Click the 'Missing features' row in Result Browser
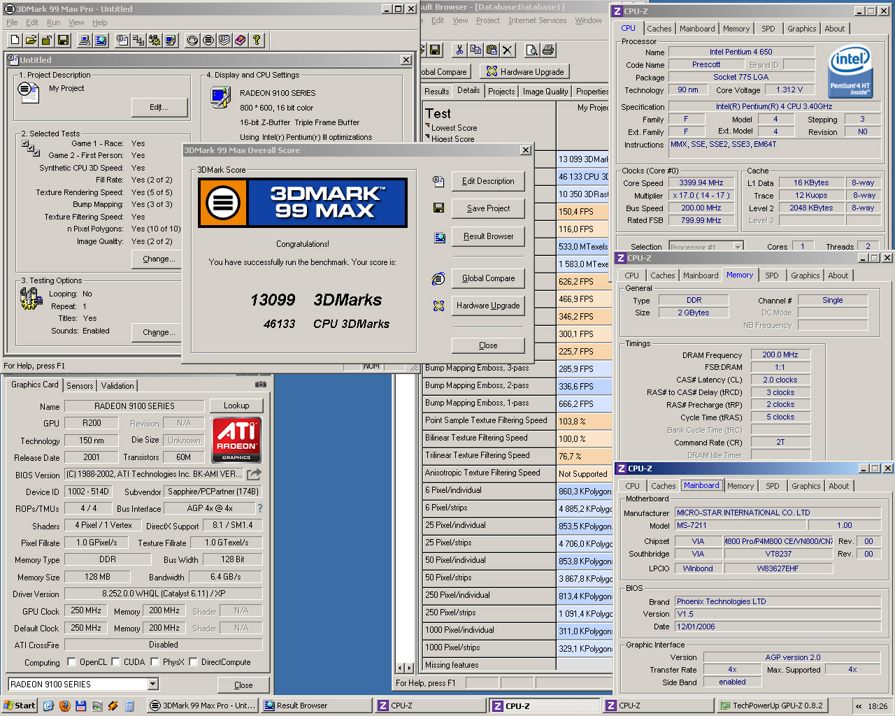Viewport: 895px width, 716px height. pos(489,665)
